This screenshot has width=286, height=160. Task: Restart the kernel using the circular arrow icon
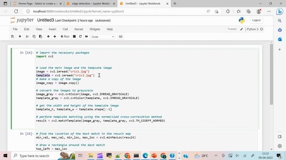tap(80, 36)
